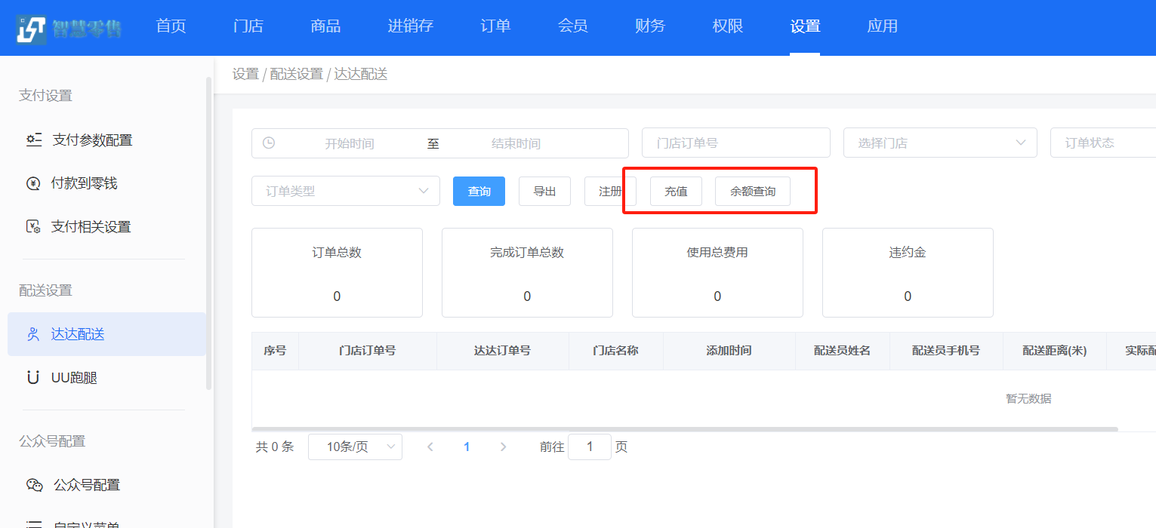Click the 完成订单总数 stat card
1156x528 pixels.
pyautogui.click(x=527, y=272)
